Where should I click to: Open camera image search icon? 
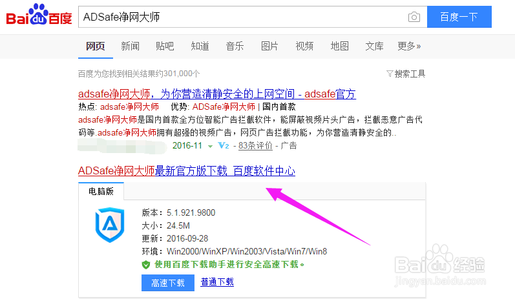point(414,17)
